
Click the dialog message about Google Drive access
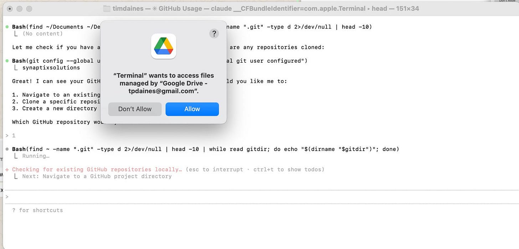164,83
